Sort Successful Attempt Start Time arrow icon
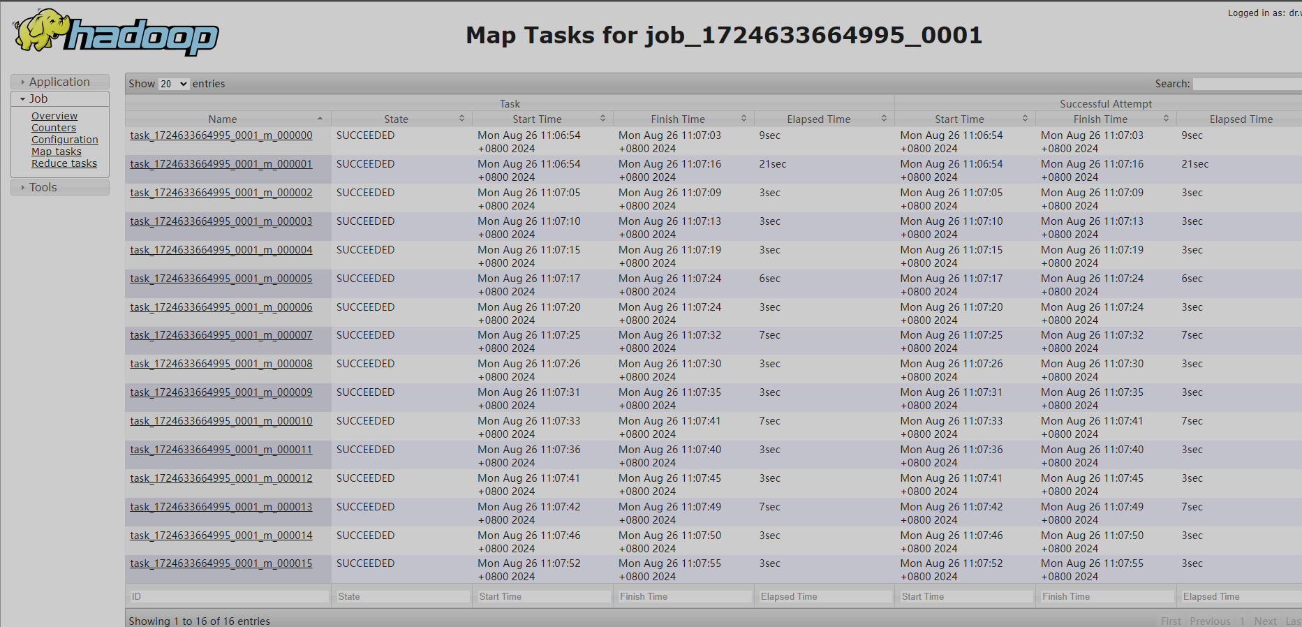 pyautogui.click(x=1025, y=119)
